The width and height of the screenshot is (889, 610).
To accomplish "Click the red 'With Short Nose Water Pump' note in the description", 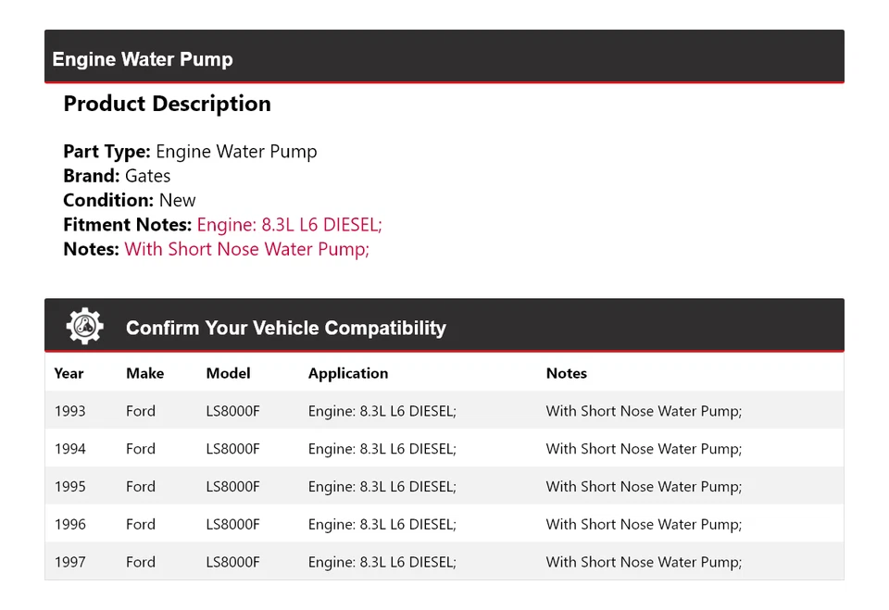I will [x=246, y=249].
